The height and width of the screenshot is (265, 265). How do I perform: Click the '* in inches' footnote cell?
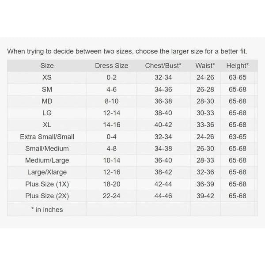point(47,209)
